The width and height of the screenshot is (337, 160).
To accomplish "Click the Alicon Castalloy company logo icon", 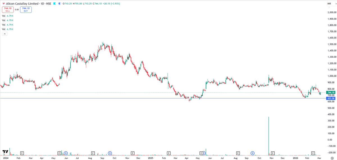I will pos(4,3).
